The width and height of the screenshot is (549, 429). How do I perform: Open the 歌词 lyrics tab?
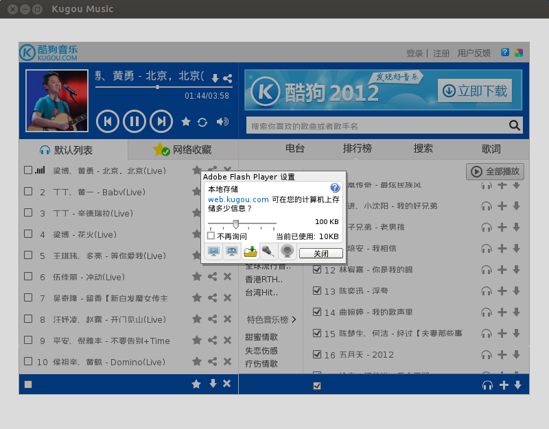pos(491,149)
